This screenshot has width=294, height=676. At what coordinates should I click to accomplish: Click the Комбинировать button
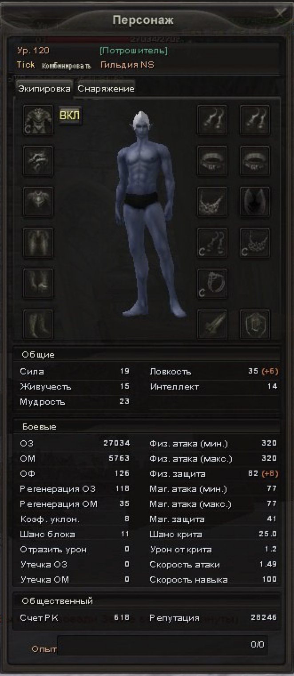tap(67, 66)
